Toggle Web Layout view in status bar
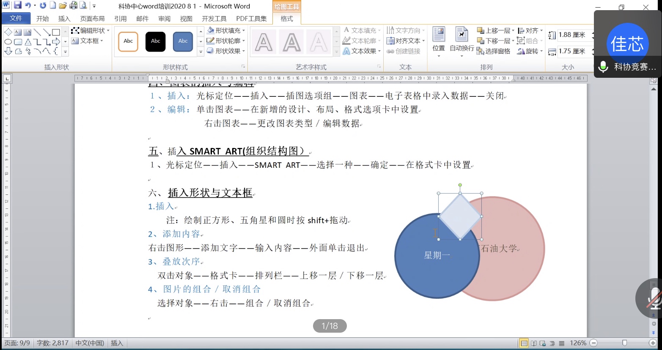Image resolution: width=662 pixels, height=350 pixels. click(543, 343)
